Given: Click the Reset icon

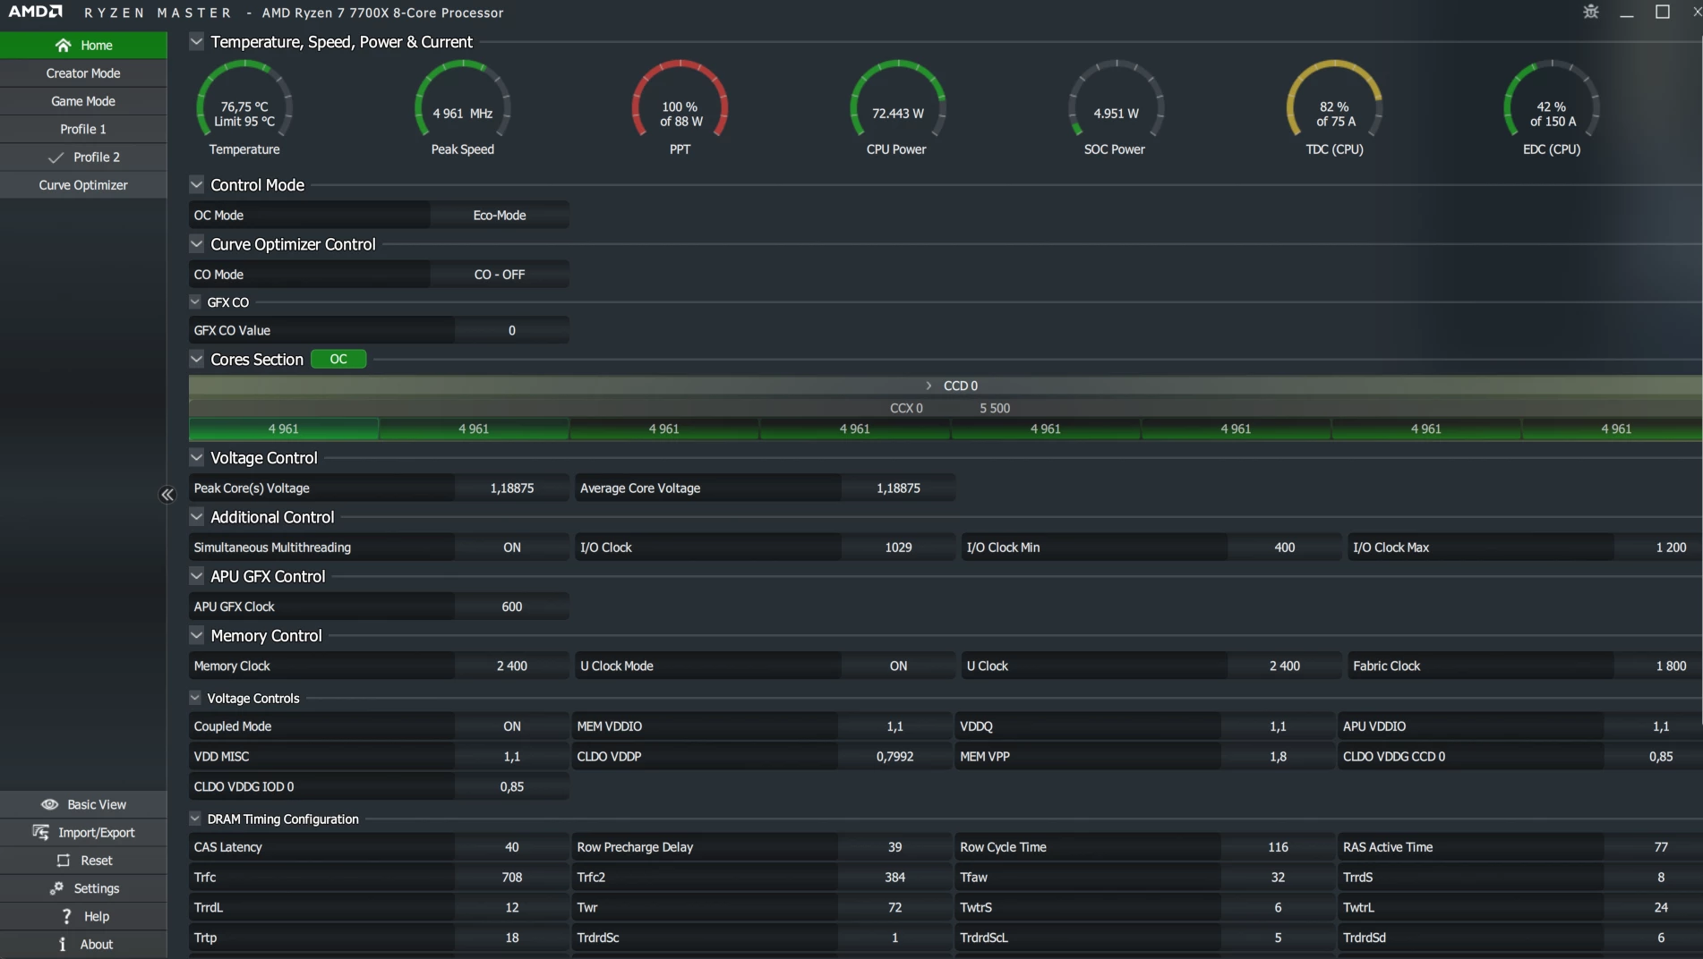Looking at the screenshot, I should coord(63,861).
